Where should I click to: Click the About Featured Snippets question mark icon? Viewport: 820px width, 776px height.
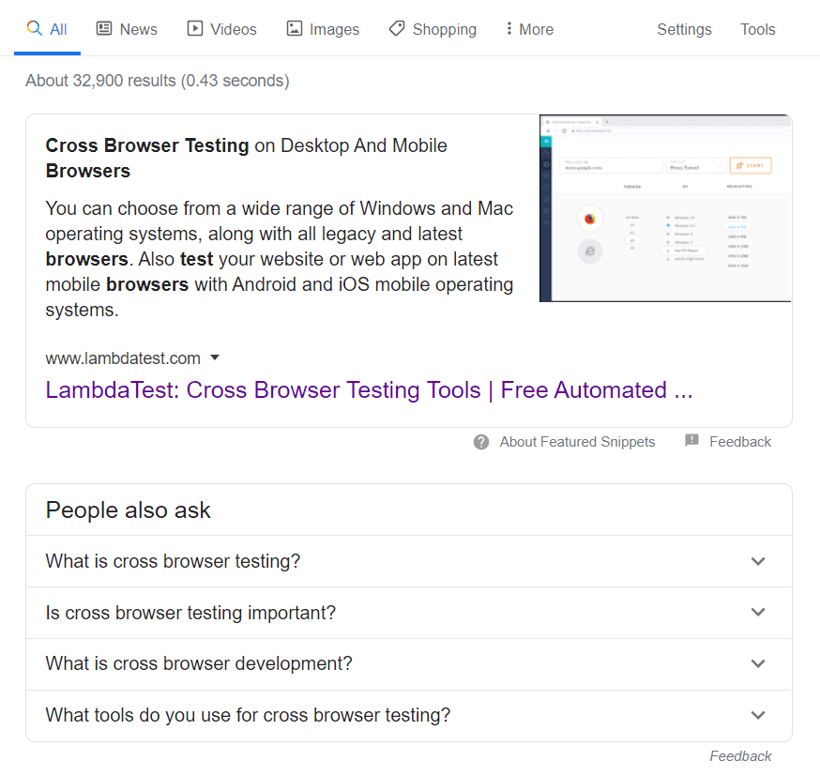click(x=480, y=441)
